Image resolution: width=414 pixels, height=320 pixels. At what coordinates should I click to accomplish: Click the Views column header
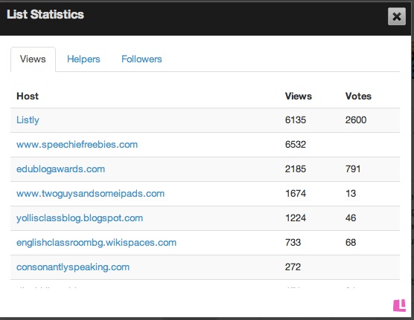[x=299, y=96]
